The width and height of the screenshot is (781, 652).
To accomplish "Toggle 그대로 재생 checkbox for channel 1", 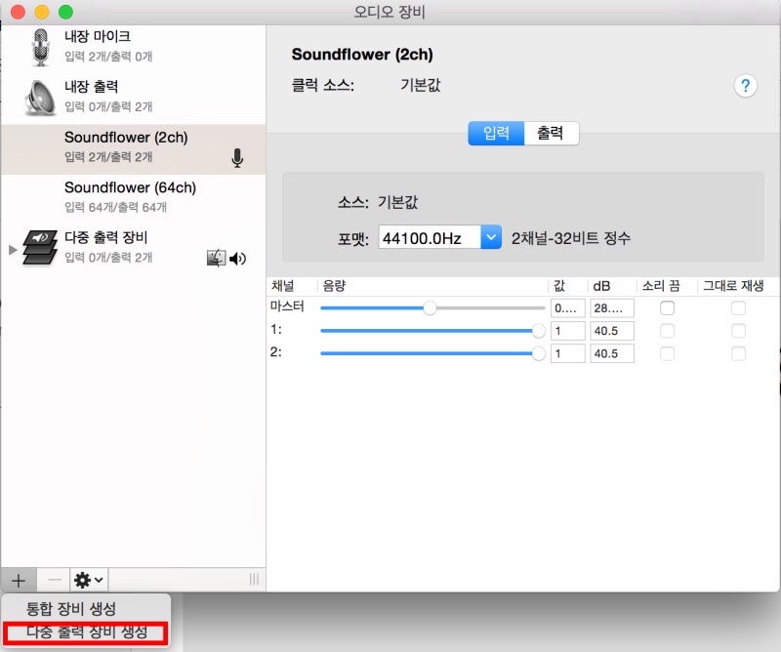I will click(x=738, y=331).
